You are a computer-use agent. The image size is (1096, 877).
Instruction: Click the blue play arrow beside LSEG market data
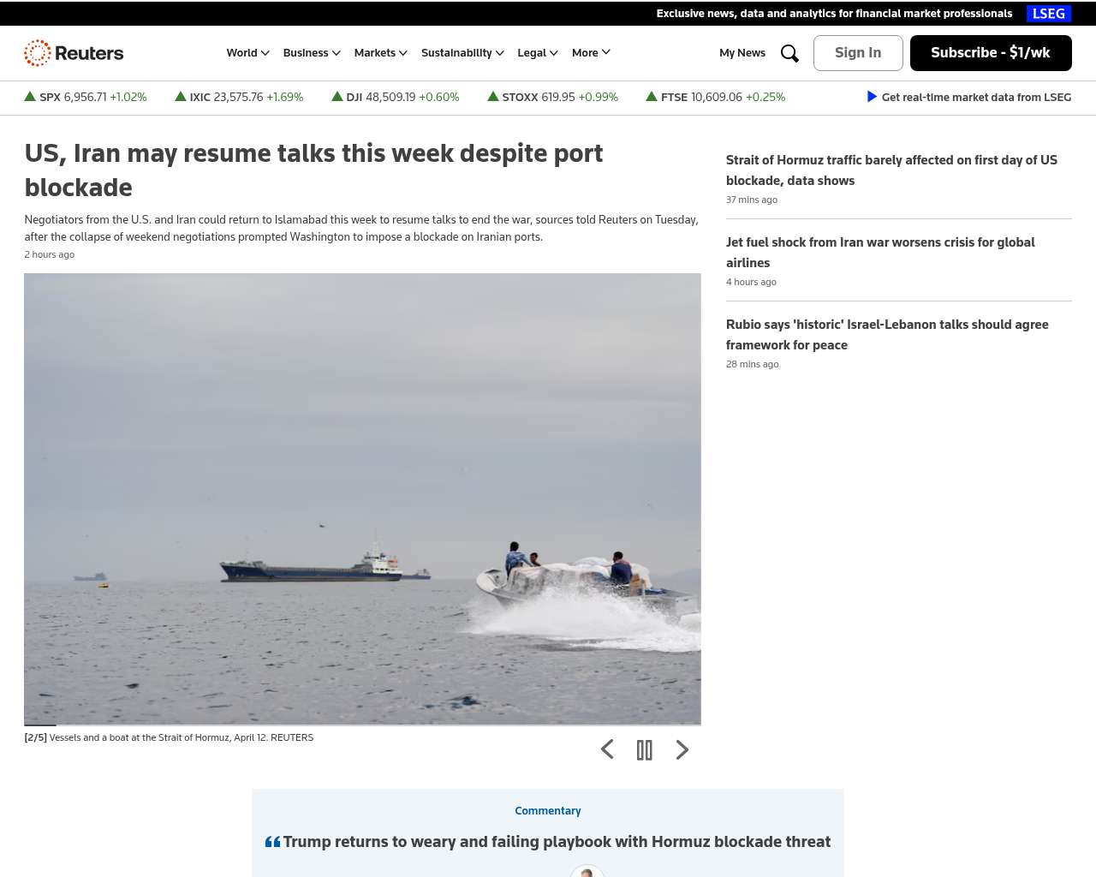(x=872, y=97)
